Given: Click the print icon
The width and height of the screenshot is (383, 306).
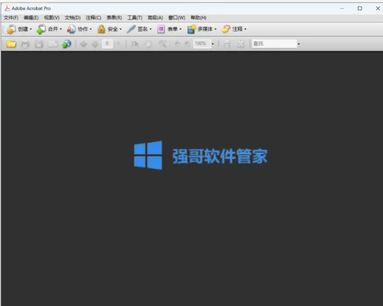Looking at the screenshot, I should tap(25, 44).
